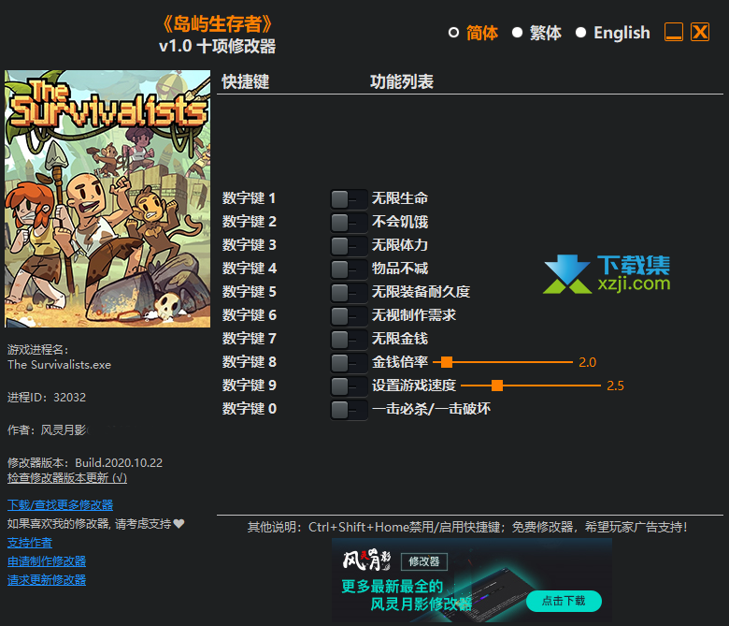Click 数字键 0 hotkey label
The height and width of the screenshot is (626, 729).
tap(250, 409)
